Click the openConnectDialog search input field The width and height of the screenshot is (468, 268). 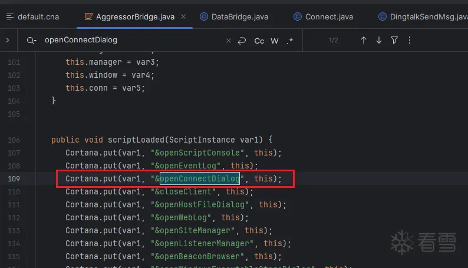(x=130, y=41)
